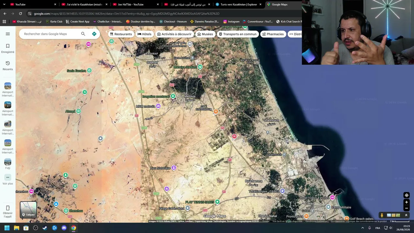
Task: Click the Gare Aouinet station label
Action: (182, 58)
